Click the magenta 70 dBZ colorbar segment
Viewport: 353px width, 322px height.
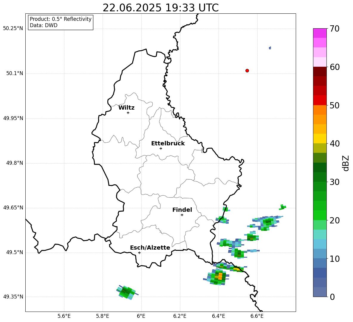click(320, 33)
